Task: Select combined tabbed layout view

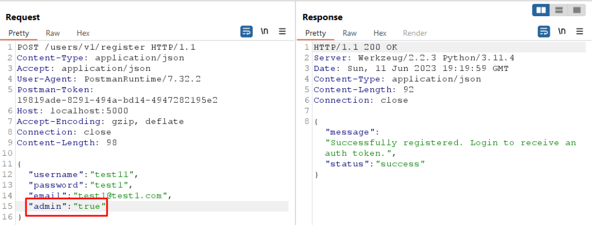Action: click(x=576, y=10)
